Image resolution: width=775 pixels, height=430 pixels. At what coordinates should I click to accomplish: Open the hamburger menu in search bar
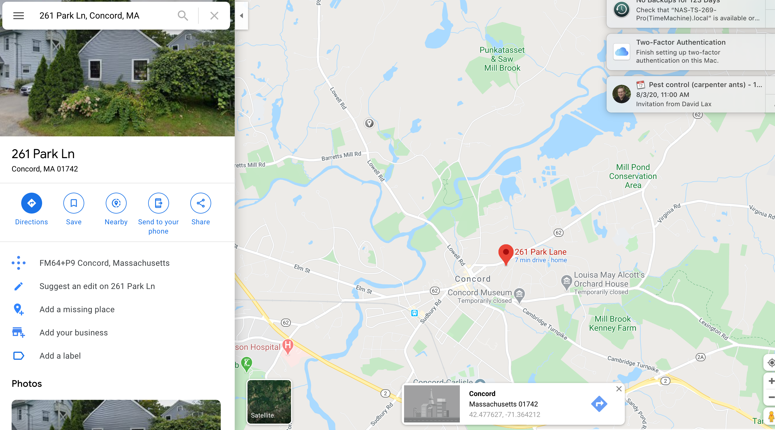(18, 16)
